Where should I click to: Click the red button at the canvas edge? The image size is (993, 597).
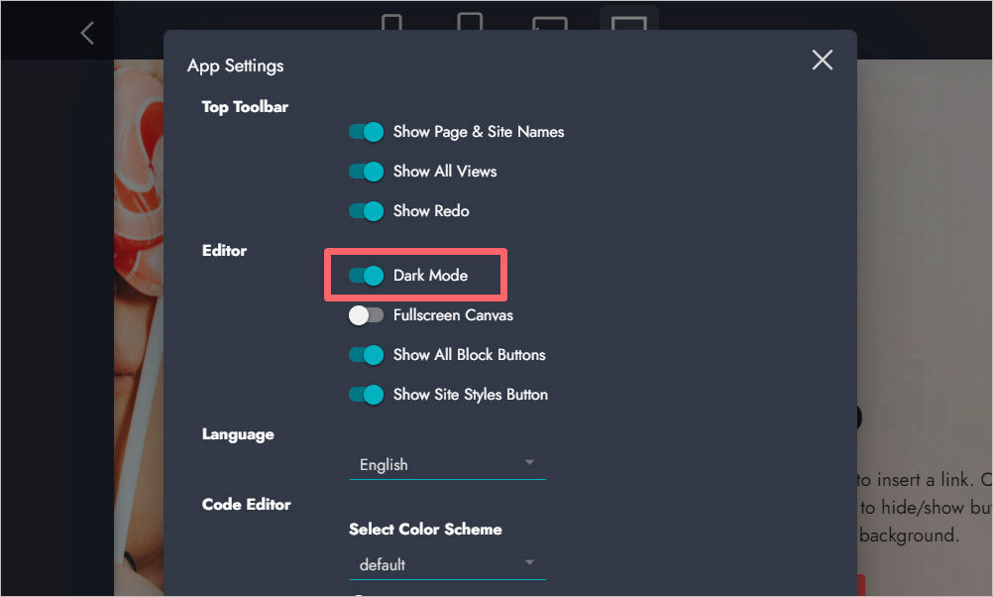[860, 584]
